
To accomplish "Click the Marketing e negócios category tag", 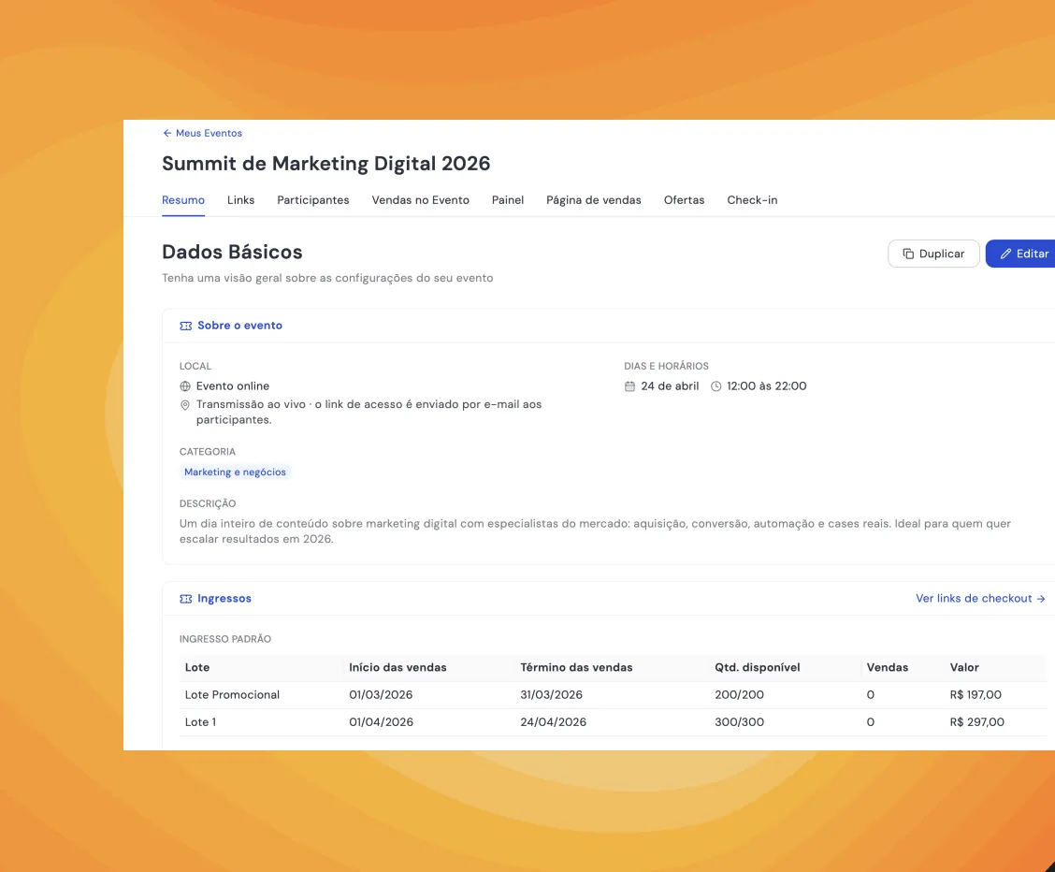I will tap(235, 472).
